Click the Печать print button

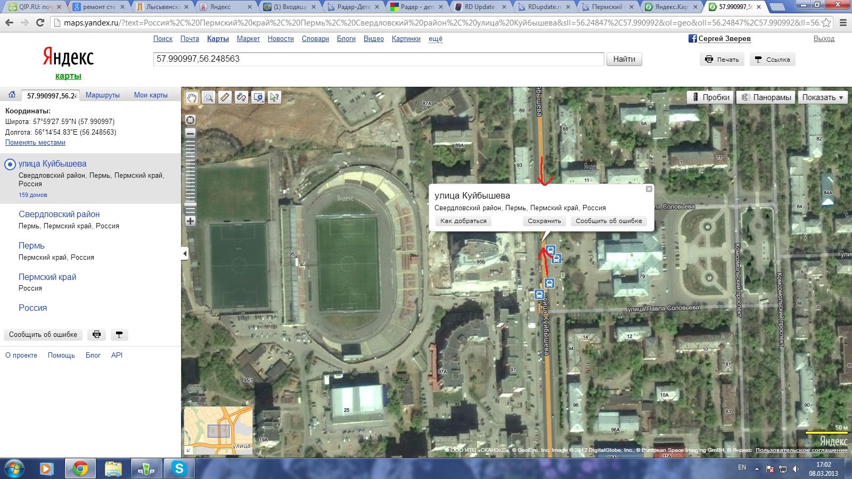[722, 60]
